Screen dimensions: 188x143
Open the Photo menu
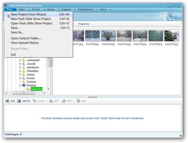pos(36,9)
